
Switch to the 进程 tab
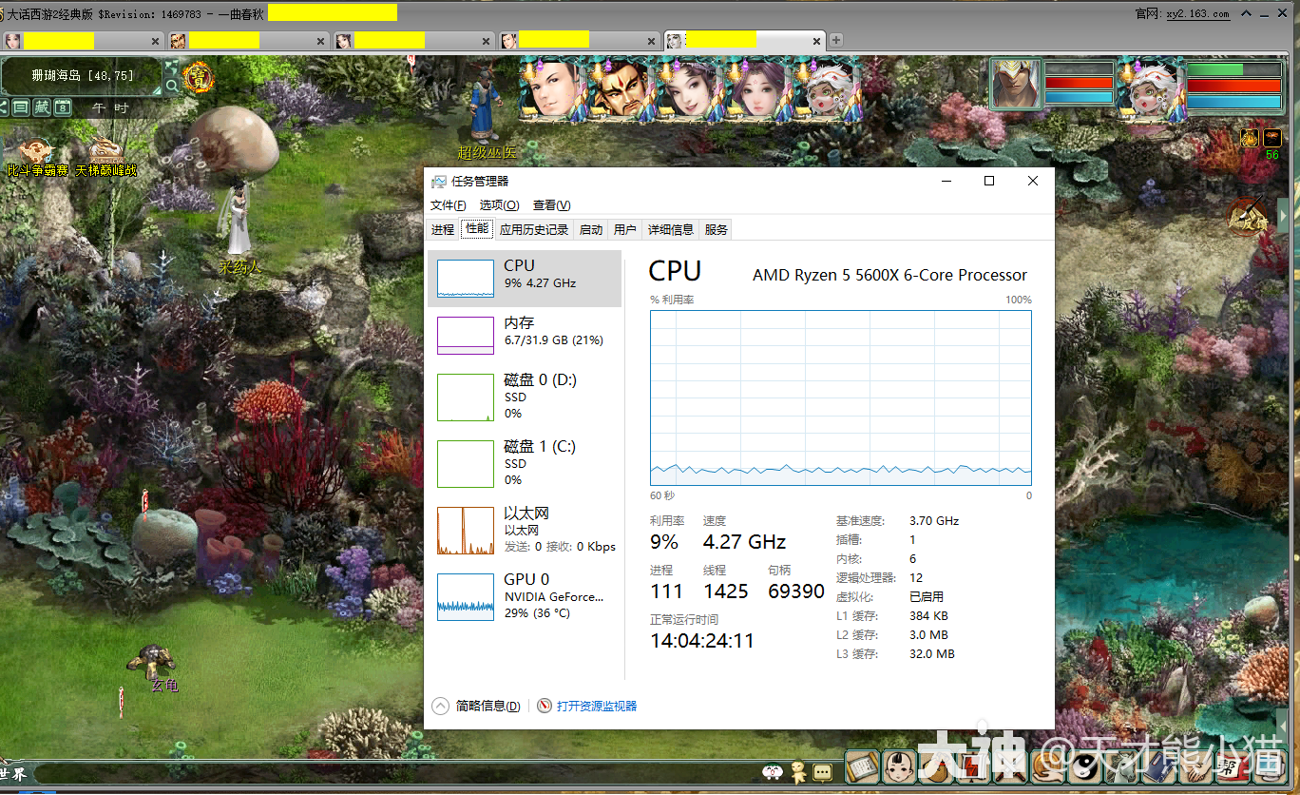(443, 229)
